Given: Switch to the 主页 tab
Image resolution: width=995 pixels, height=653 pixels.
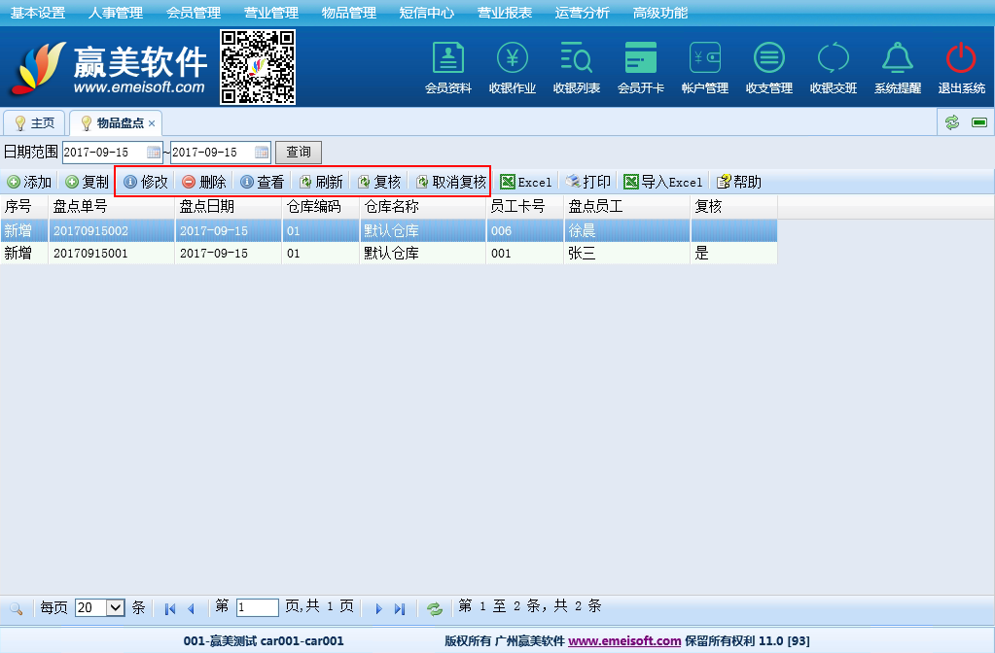Looking at the screenshot, I should pyautogui.click(x=34, y=123).
